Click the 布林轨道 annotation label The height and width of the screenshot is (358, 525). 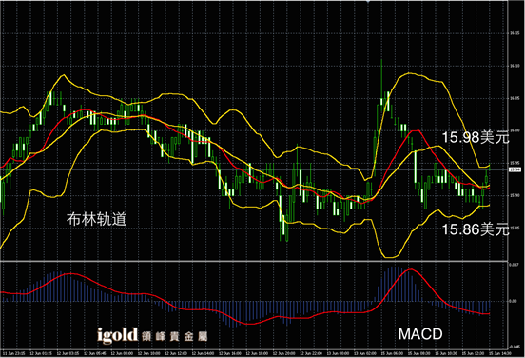(x=96, y=219)
